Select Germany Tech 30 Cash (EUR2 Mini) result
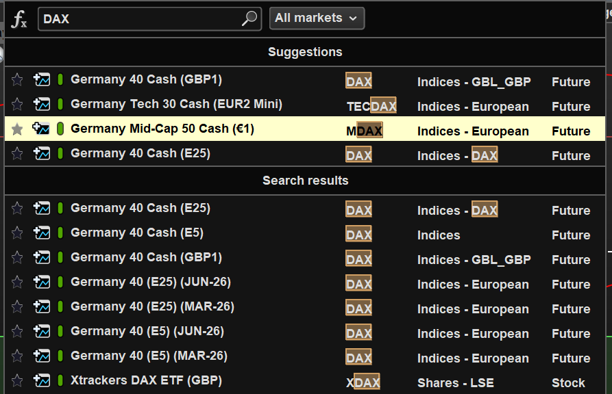The height and width of the screenshot is (394, 612). pyautogui.click(x=305, y=105)
